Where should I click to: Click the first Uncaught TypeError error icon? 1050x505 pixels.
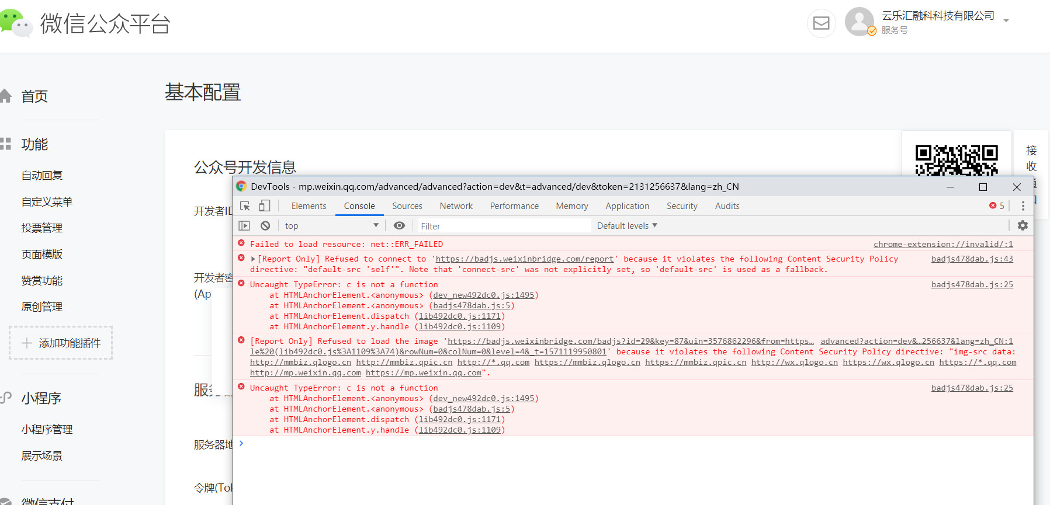click(241, 284)
